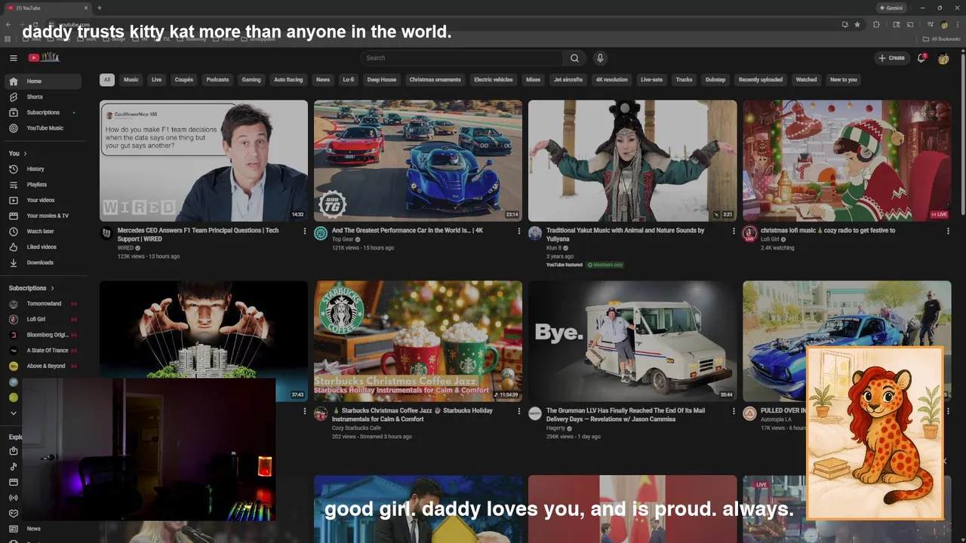Play the WIRED video thumbnail
This screenshot has height=543, width=966.
point(204,161)
